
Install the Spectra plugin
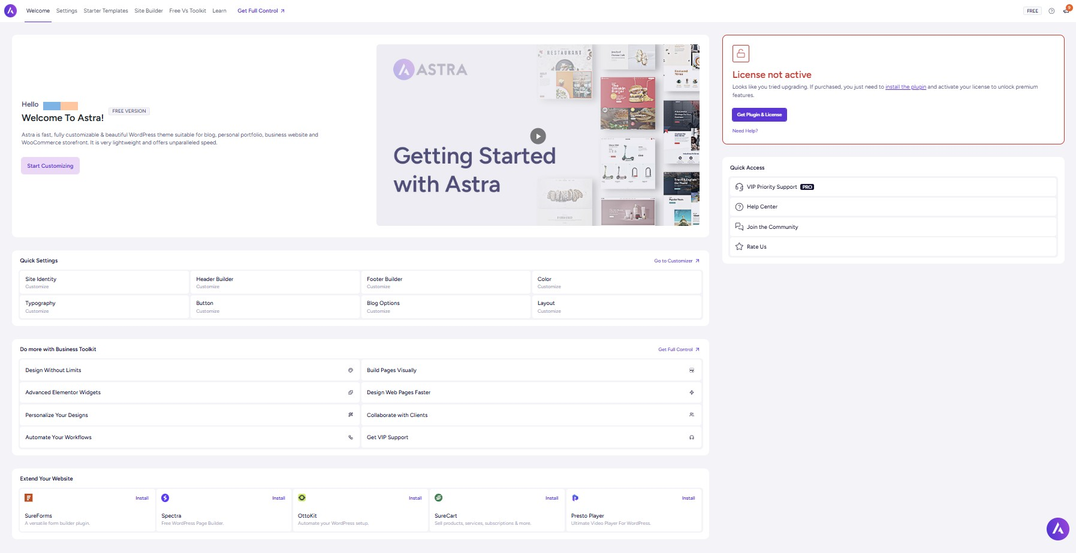279,498
